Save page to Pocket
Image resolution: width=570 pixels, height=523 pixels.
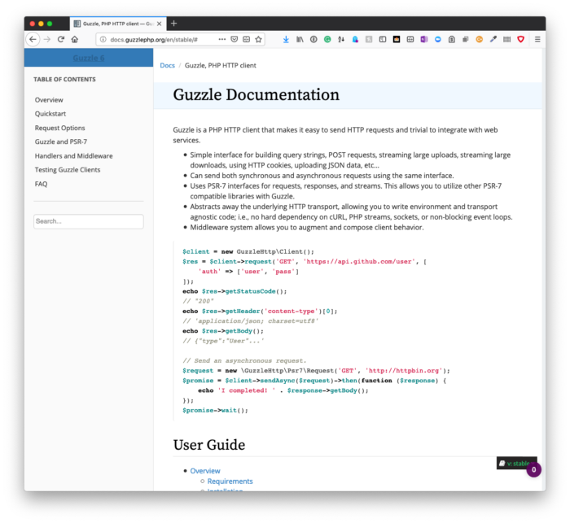coord(235,39)
